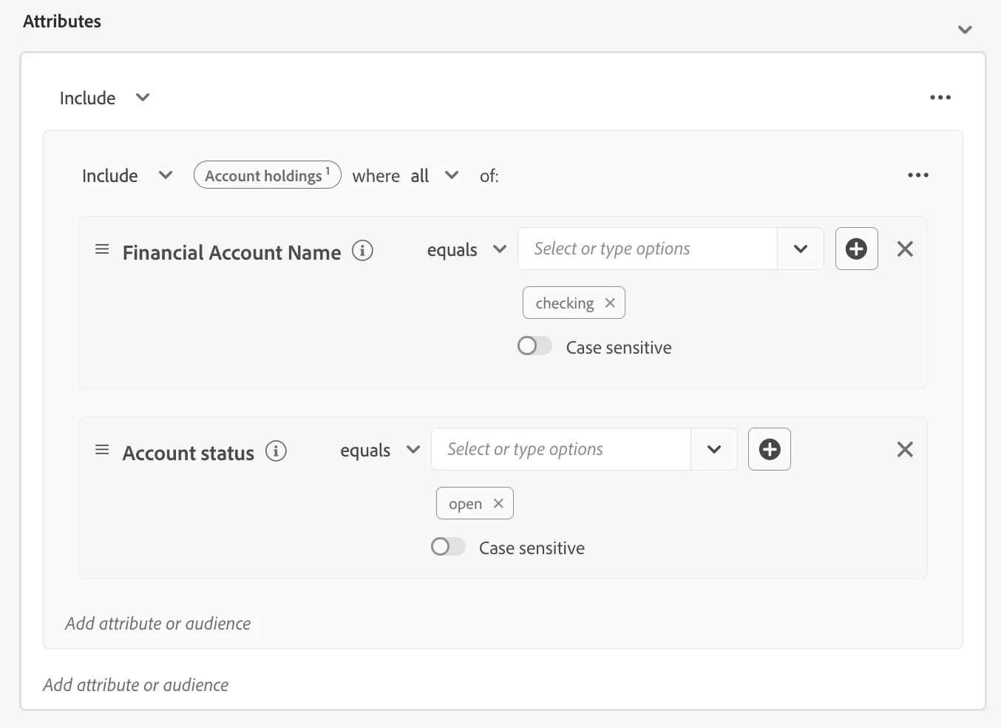Expand Account status options list arrow
The image size is (1001, 728).
point(713,449)
